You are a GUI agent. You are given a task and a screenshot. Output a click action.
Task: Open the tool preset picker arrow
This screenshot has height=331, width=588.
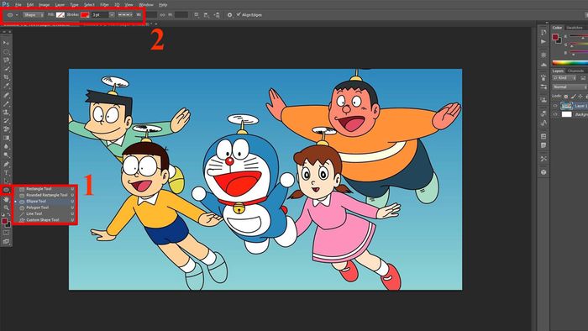[x=17, y=15]
